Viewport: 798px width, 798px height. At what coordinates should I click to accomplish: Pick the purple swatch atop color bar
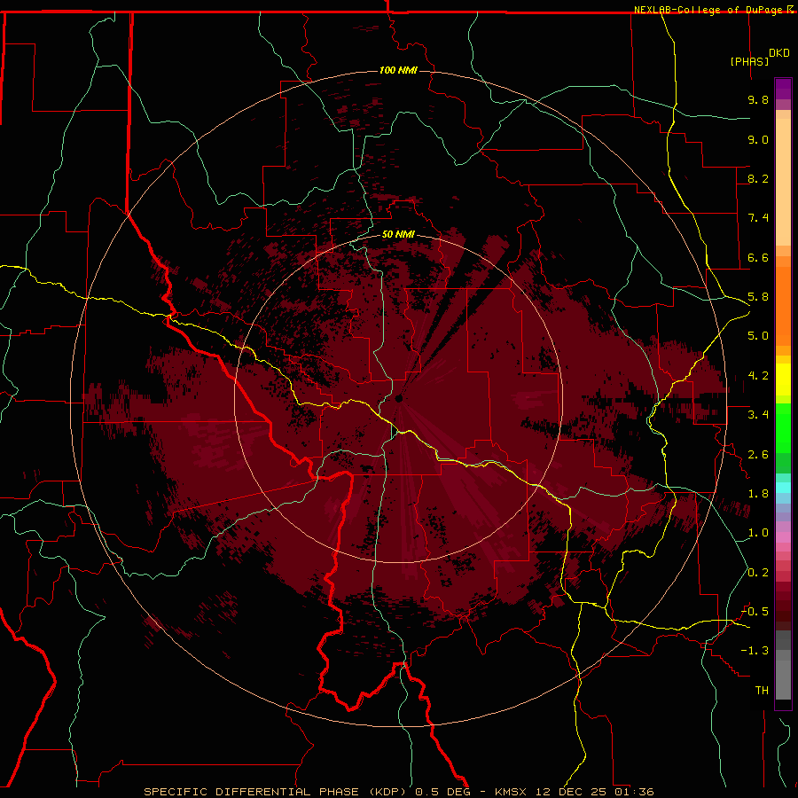point(783,89)
